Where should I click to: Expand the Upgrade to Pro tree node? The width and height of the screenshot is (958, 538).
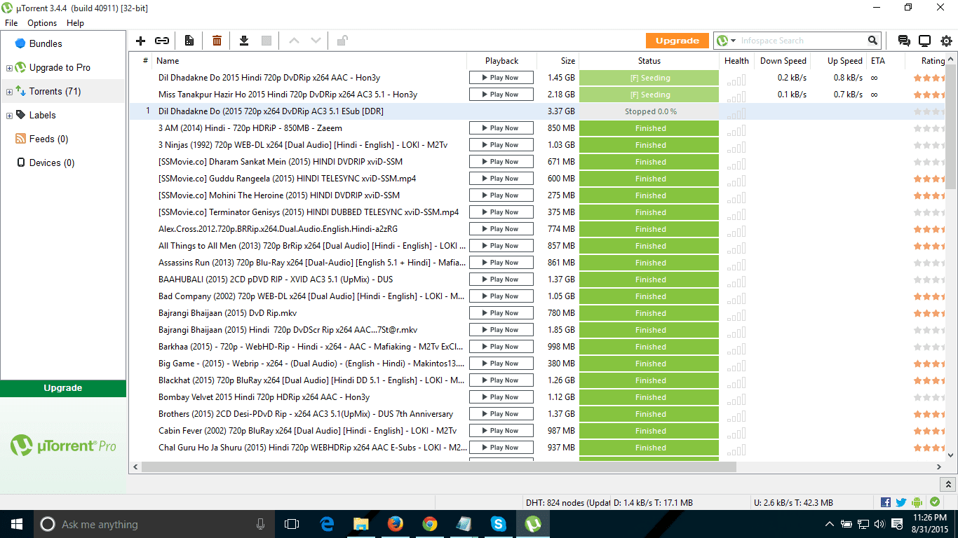(x=9, y=68)
